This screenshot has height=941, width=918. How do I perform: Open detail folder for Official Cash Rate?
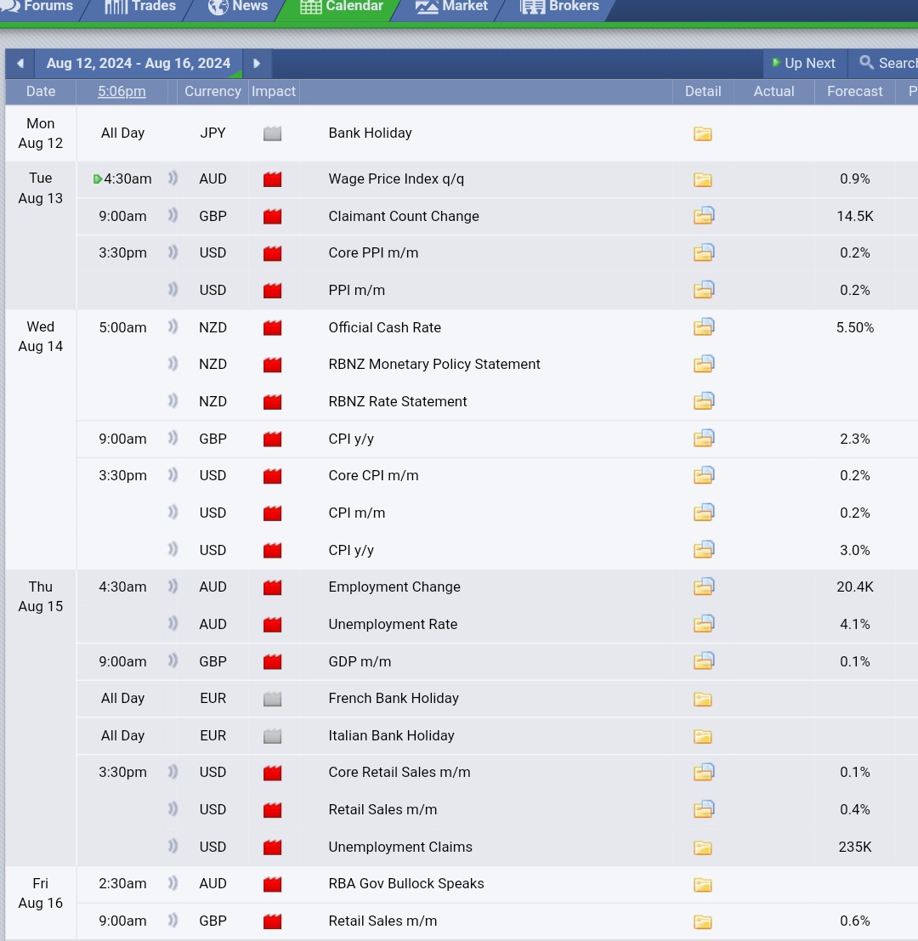pos(704,327)
